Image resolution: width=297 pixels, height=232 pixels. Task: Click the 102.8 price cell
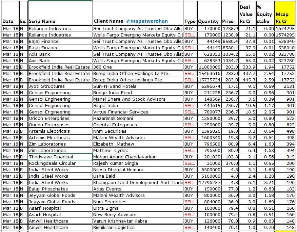coord(230,157)
